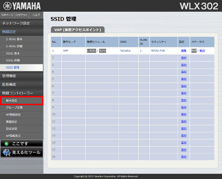Click 追加 link in row 10

(184, 114)
